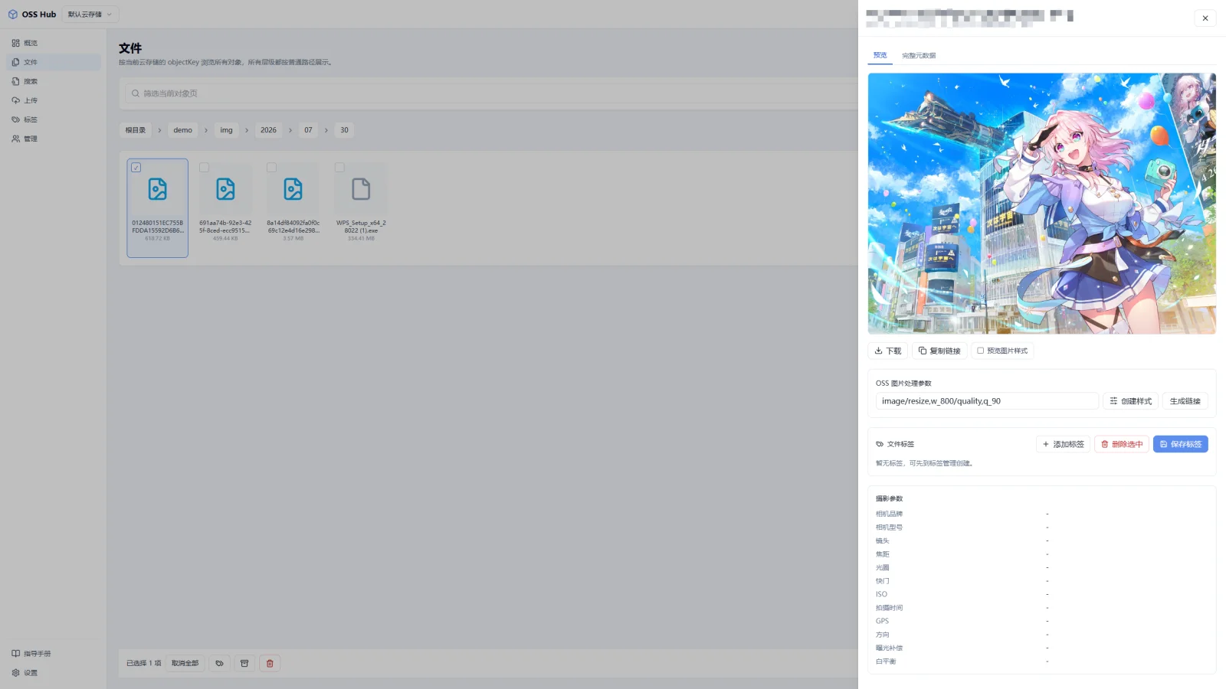The image size is (1226, 689).
Task: Click the 创建样式 create style button
Action: coord(1130,401)
